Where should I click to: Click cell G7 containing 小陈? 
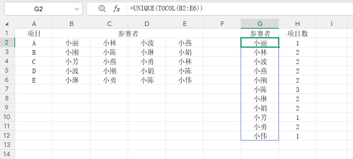click(260, 89)
